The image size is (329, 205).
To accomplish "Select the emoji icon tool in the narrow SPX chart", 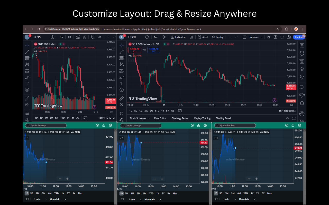I will 27,90.
